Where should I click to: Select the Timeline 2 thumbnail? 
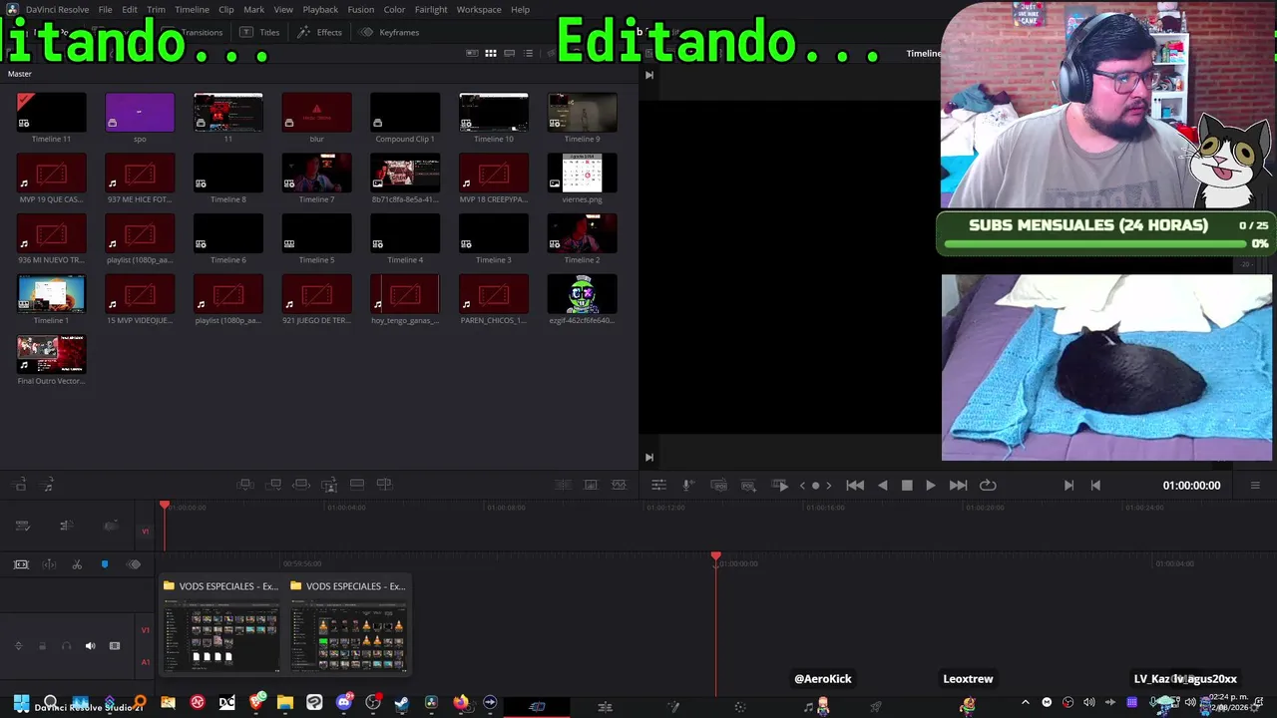583,234
